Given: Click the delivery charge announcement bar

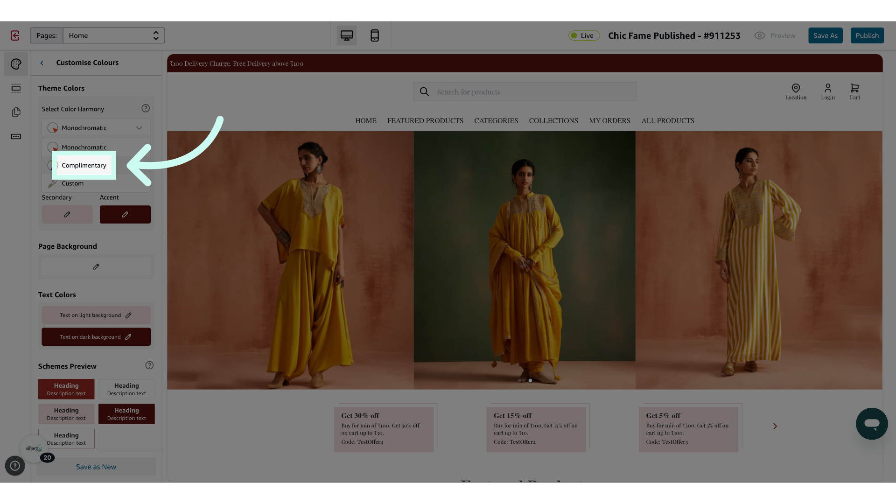Looking at the screenshot, I should (525, 63).
